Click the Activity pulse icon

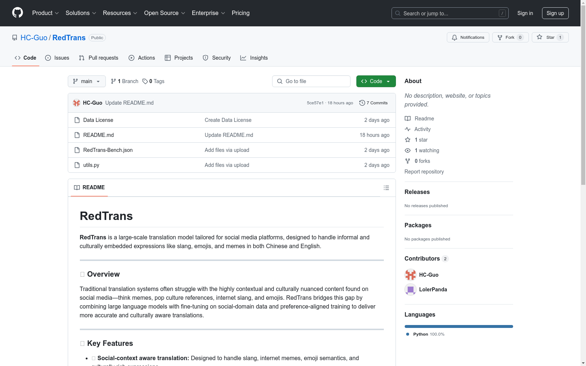click(x=408, y=129)
